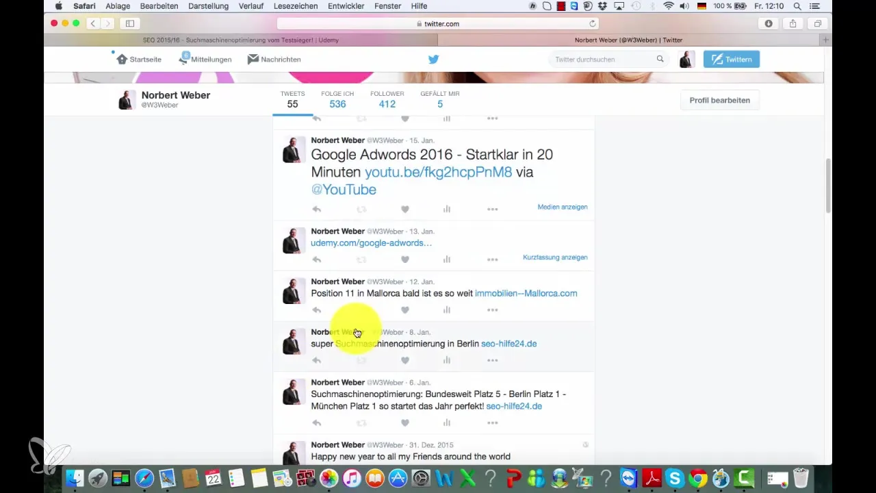Go back in Safari

94,23
